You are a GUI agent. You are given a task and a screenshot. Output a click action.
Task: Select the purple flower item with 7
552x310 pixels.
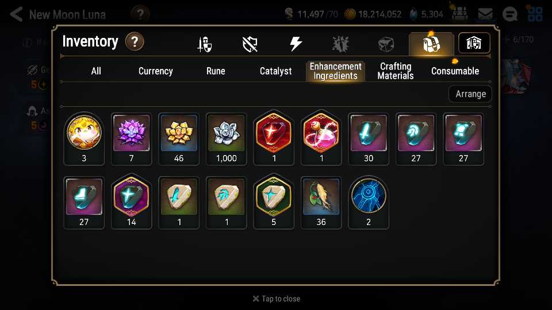tap(131, 139)
